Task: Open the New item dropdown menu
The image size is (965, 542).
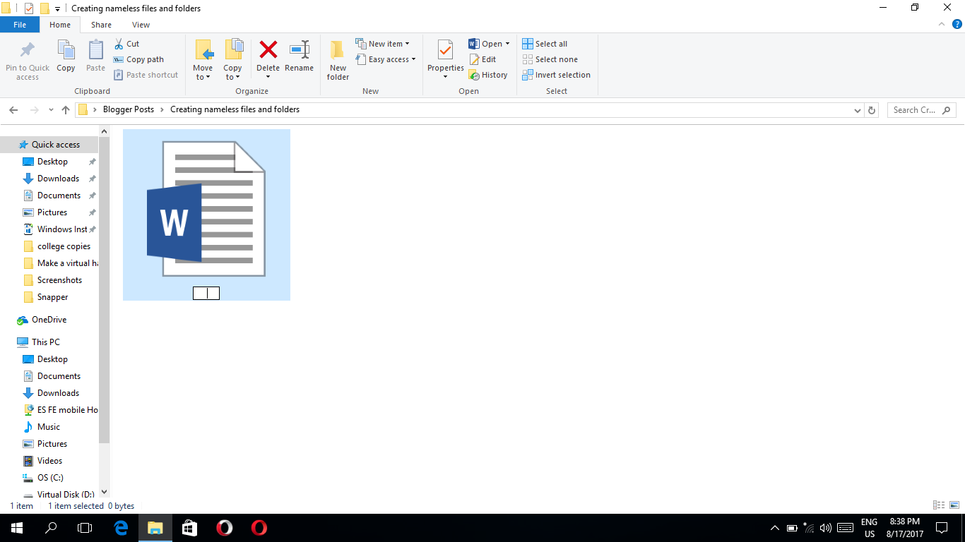Action: pyautogui.click(x=382, y=44)
